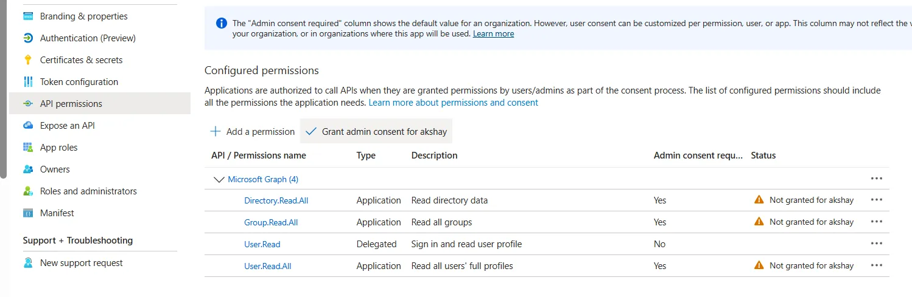Click warning icon in Directory.Read.All row

coord(759,200)
